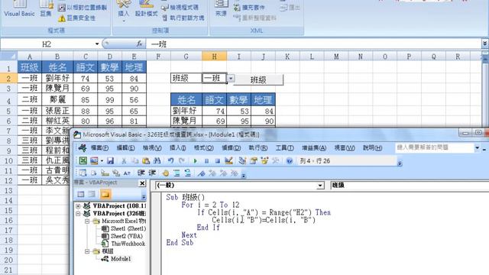Screen dimensions: 489x275
Task: Open the Insert UserForm dropdown arrow
Action: 102,161
